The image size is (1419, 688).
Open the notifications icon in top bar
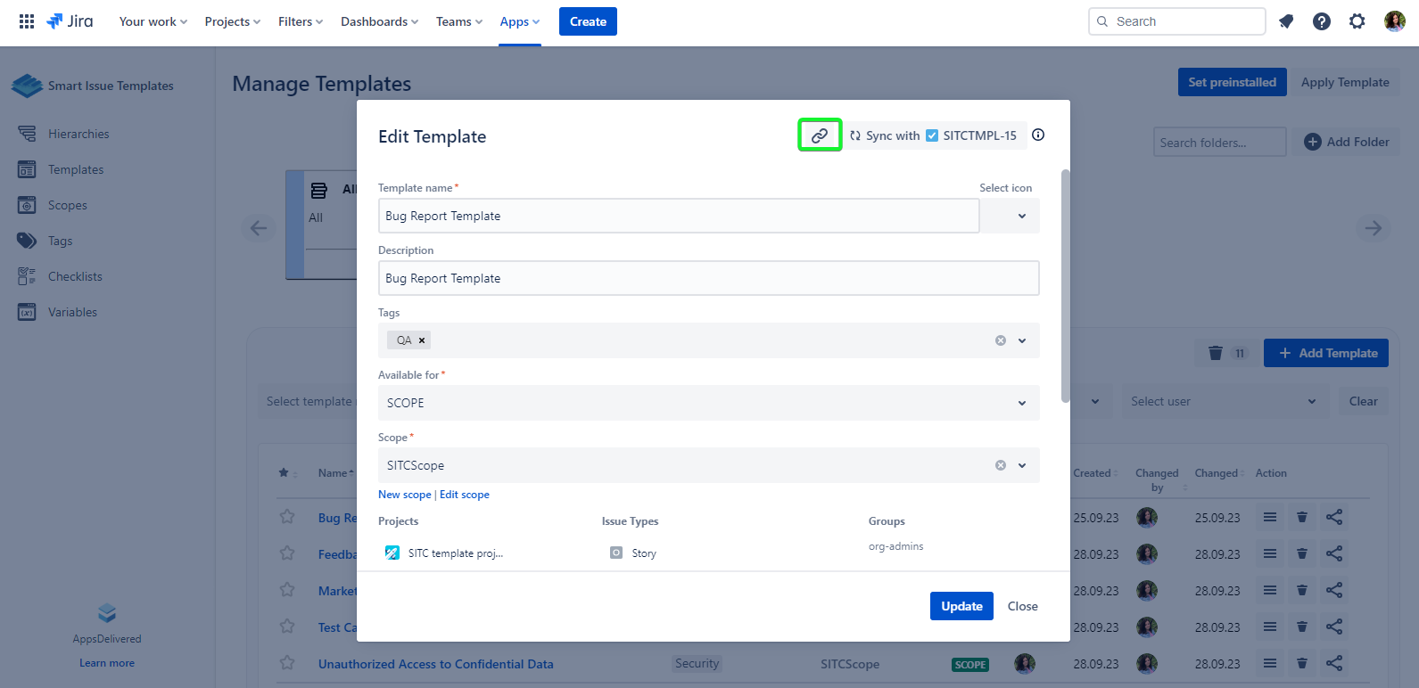pyautogui.click(x=1286, y=21)
